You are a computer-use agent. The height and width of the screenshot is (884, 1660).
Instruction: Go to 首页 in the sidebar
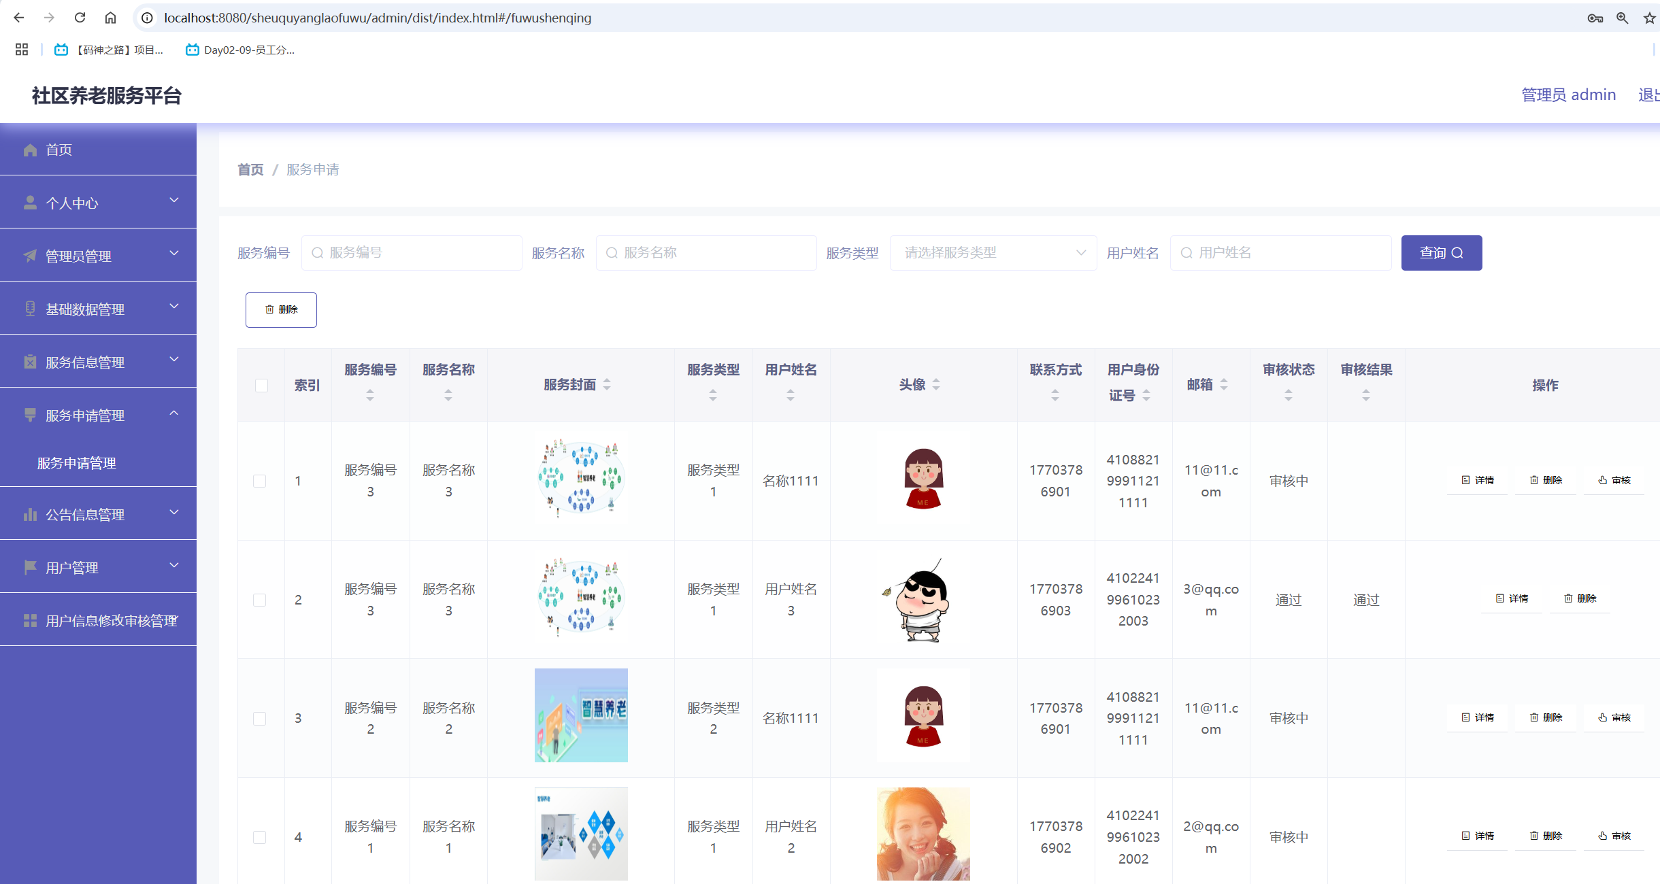pyautogui.click(x=98, y=150)
